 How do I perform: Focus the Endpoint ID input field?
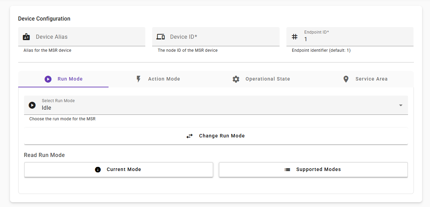pyautogui.click(x=350, y=37)
